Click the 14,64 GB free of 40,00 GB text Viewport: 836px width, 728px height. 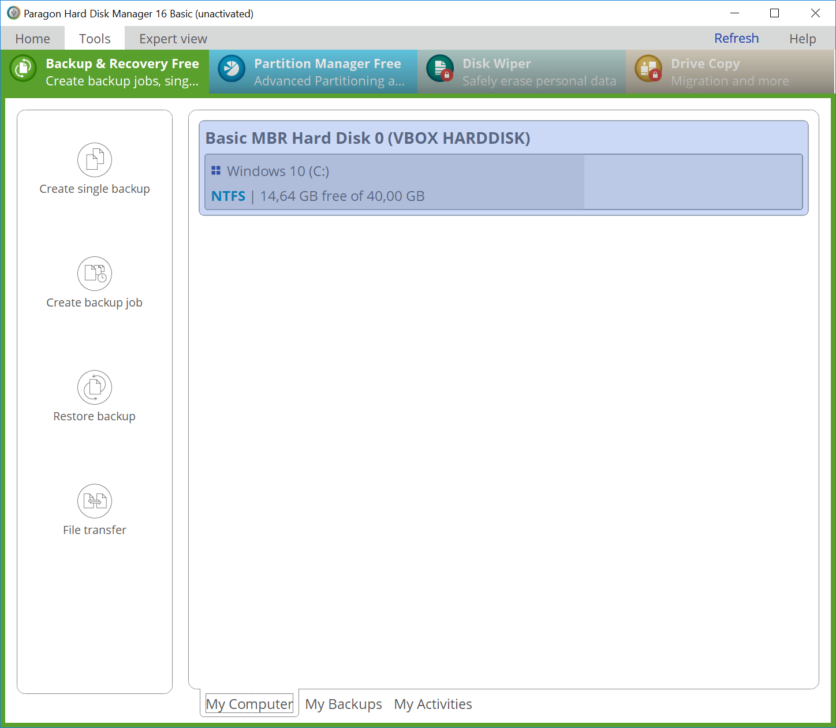point(342,196)
